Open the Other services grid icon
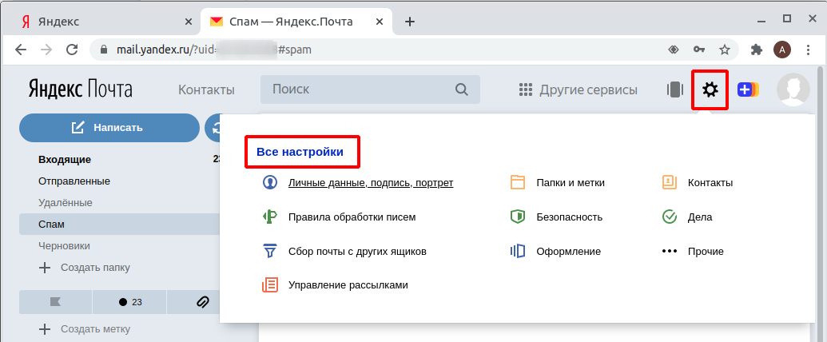 point(525,89)
